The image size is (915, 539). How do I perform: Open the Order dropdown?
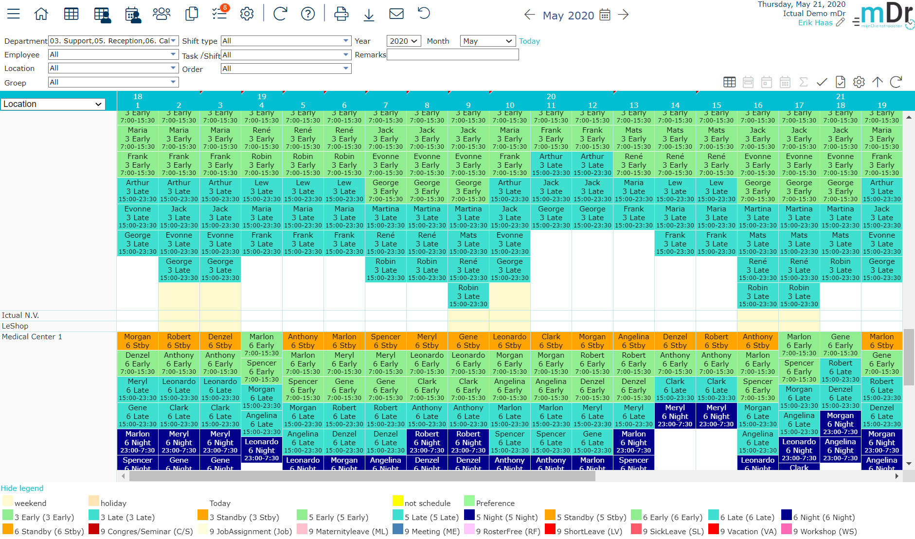tap(286, 69)
